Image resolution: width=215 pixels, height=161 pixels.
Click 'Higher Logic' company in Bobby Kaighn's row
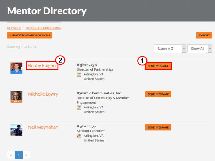[x=87, y=65]
